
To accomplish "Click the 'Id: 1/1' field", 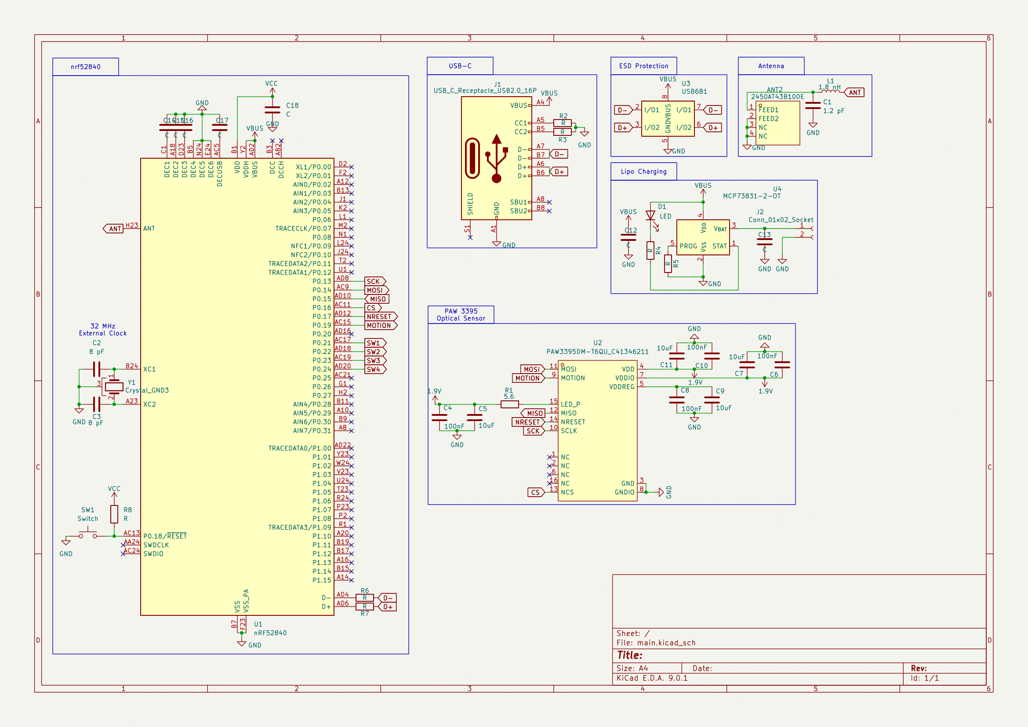I will [925, 678].
